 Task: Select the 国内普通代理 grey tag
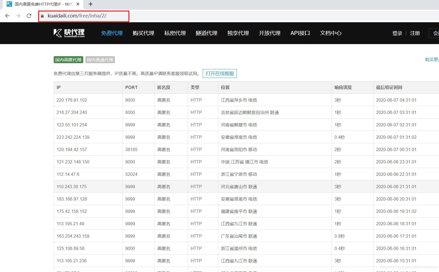100,60
